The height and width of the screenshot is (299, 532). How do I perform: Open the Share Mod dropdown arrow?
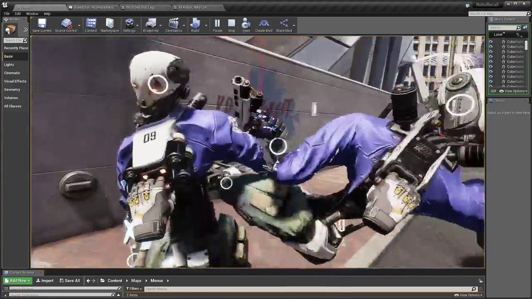pyautogui.click(x=294, y=25)
